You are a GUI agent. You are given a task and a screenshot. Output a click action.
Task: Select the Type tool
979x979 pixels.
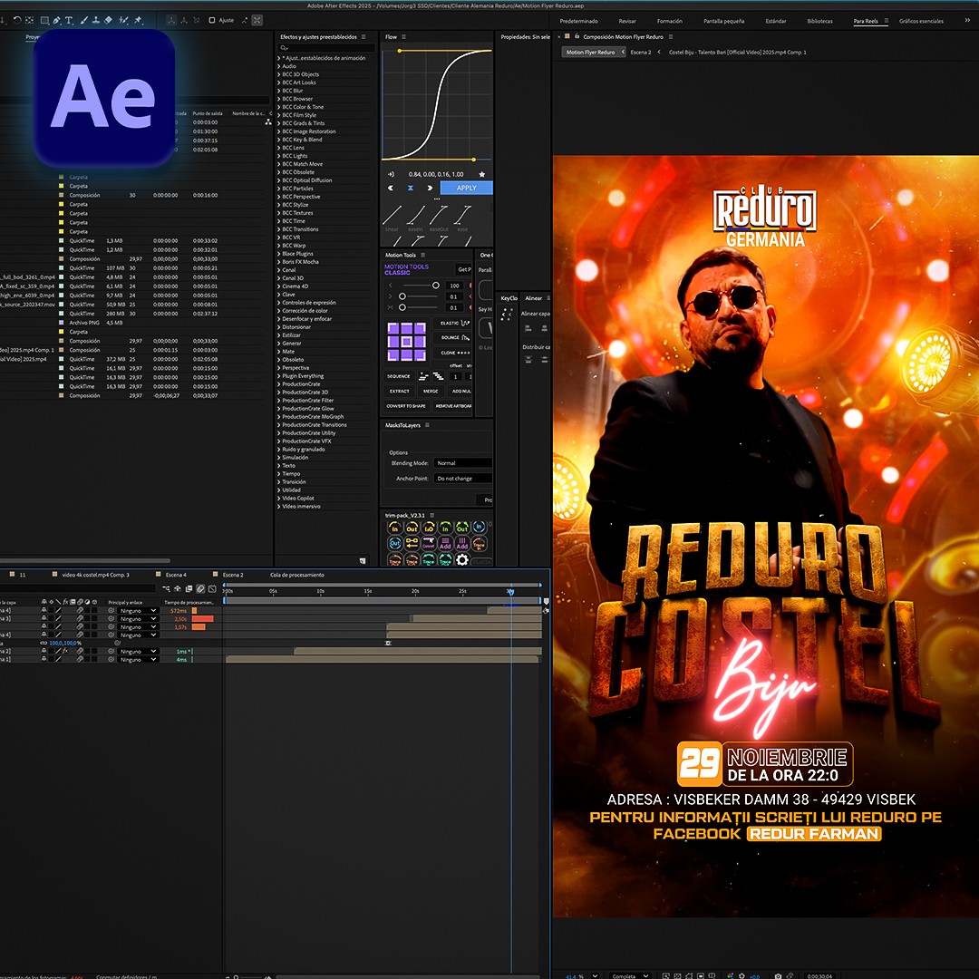point(69,20)
